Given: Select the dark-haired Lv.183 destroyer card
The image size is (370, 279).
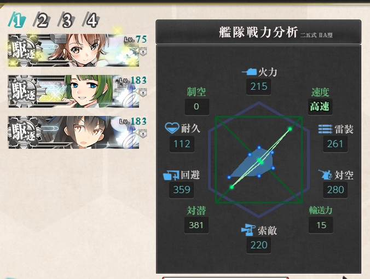Looking at the screenshot, I should pos(74,132).
